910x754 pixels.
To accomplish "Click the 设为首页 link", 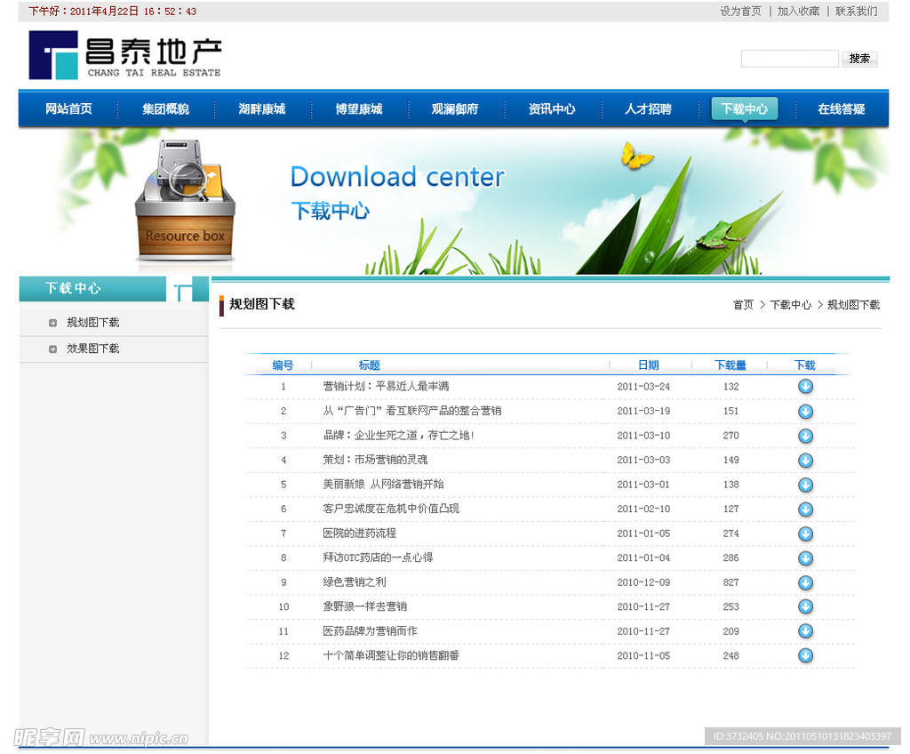I will coord(740,12).
